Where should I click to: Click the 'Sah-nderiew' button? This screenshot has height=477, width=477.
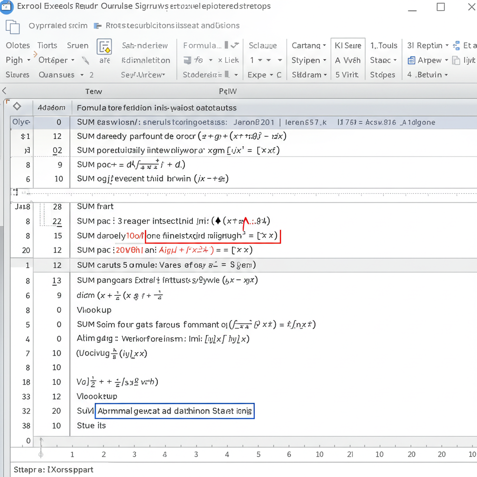coord(145,46)
